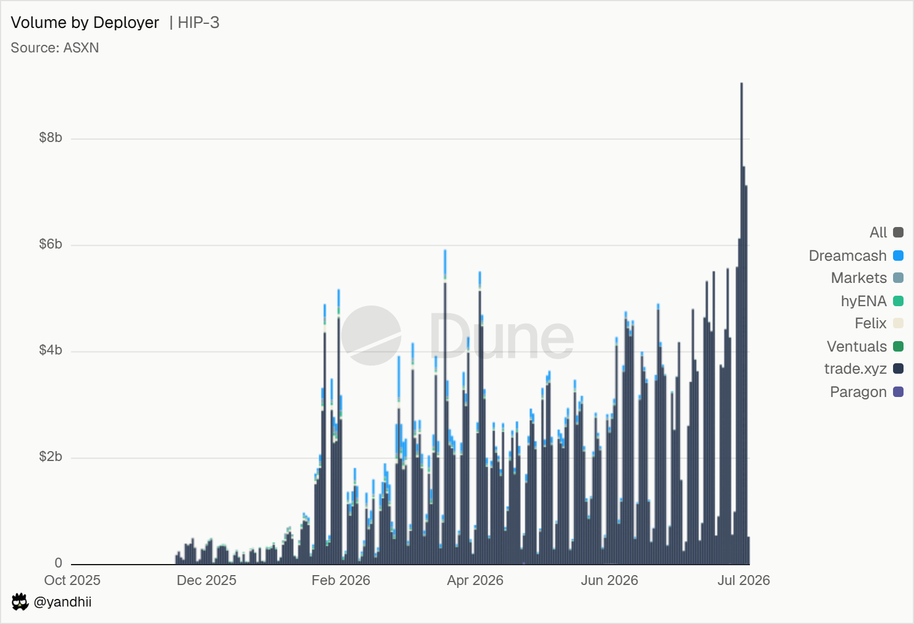Click the $4b y-axis label
The width and height of the screenshot is (914, 624).
(x=51, y=350)
